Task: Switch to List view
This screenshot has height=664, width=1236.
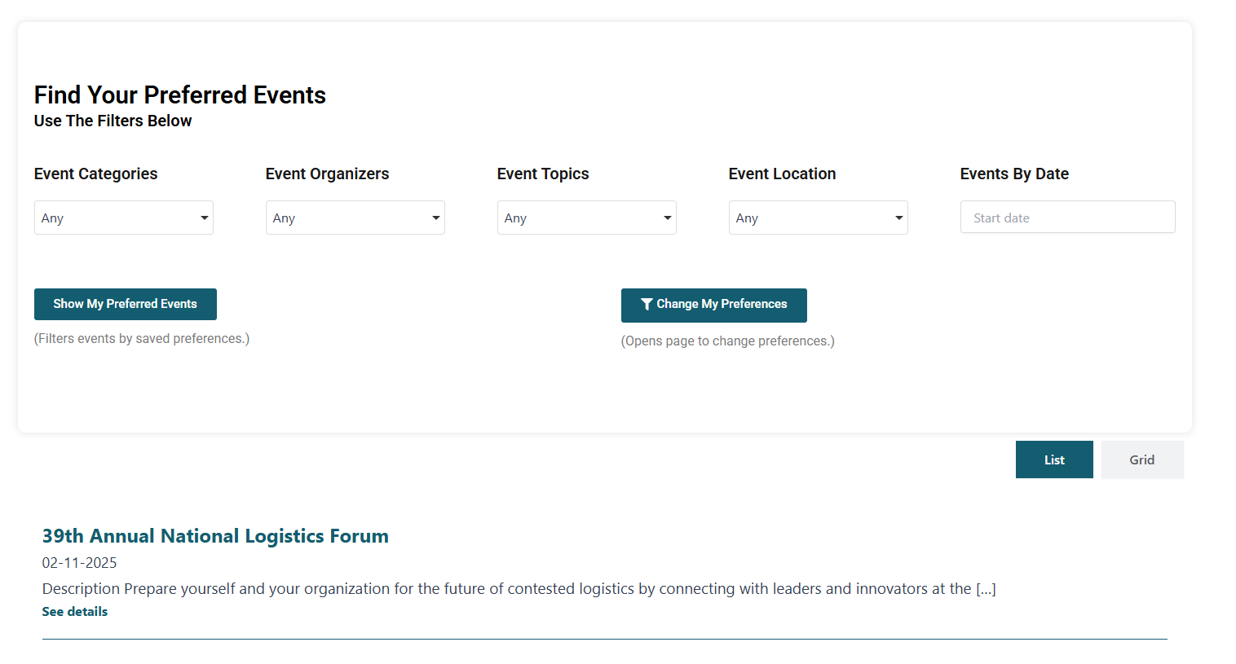Action: tap(1054, 460)
